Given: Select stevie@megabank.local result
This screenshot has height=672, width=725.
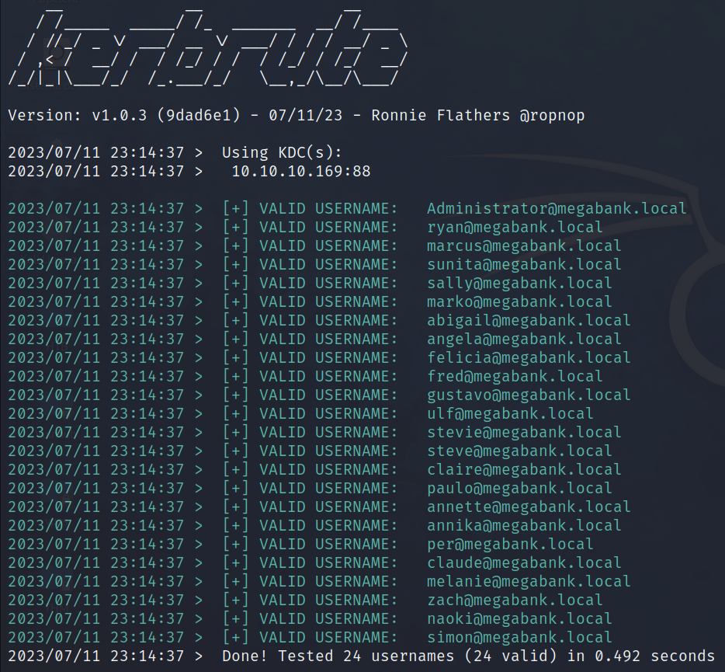Looking at the screenshot, I should (523, 432).
